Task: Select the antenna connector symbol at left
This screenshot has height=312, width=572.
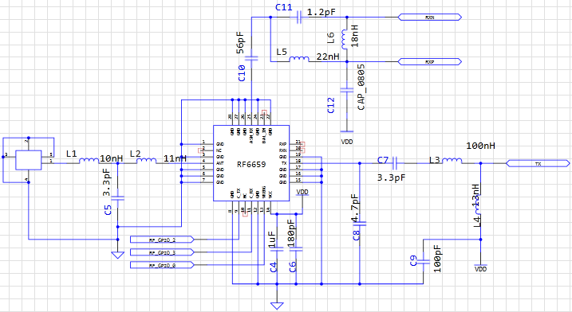Action: point(29,160)
